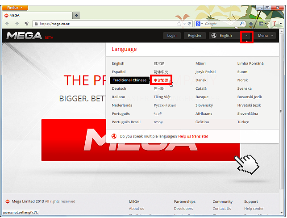Click the red T toolbar extension icon

(x=274, y=24)
